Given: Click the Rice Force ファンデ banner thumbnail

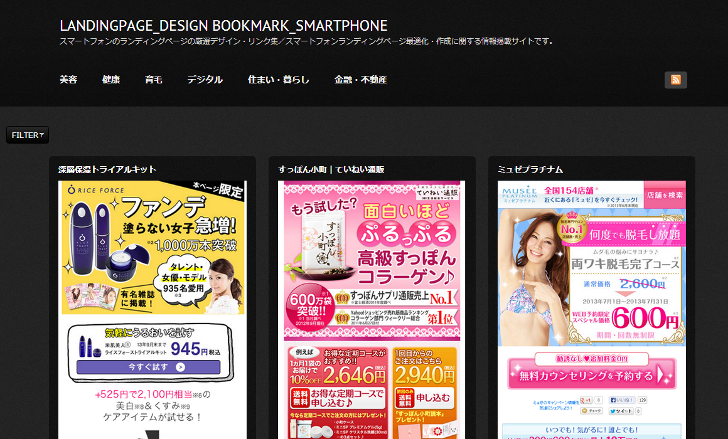Looking at the screenshot, I should click(153, 248).
